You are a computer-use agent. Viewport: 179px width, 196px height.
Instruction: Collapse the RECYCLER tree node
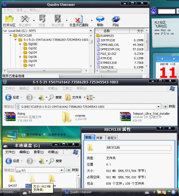[x=11, y=35]
